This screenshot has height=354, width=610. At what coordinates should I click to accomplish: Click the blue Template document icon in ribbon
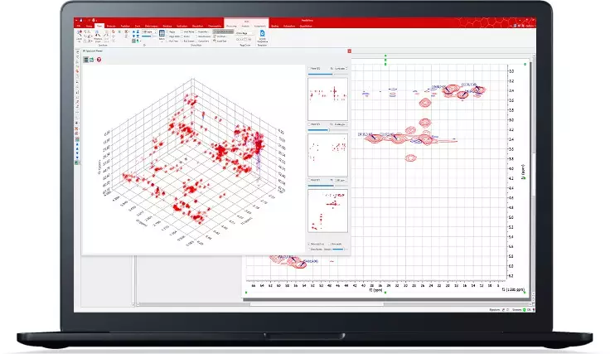point(262,33)
